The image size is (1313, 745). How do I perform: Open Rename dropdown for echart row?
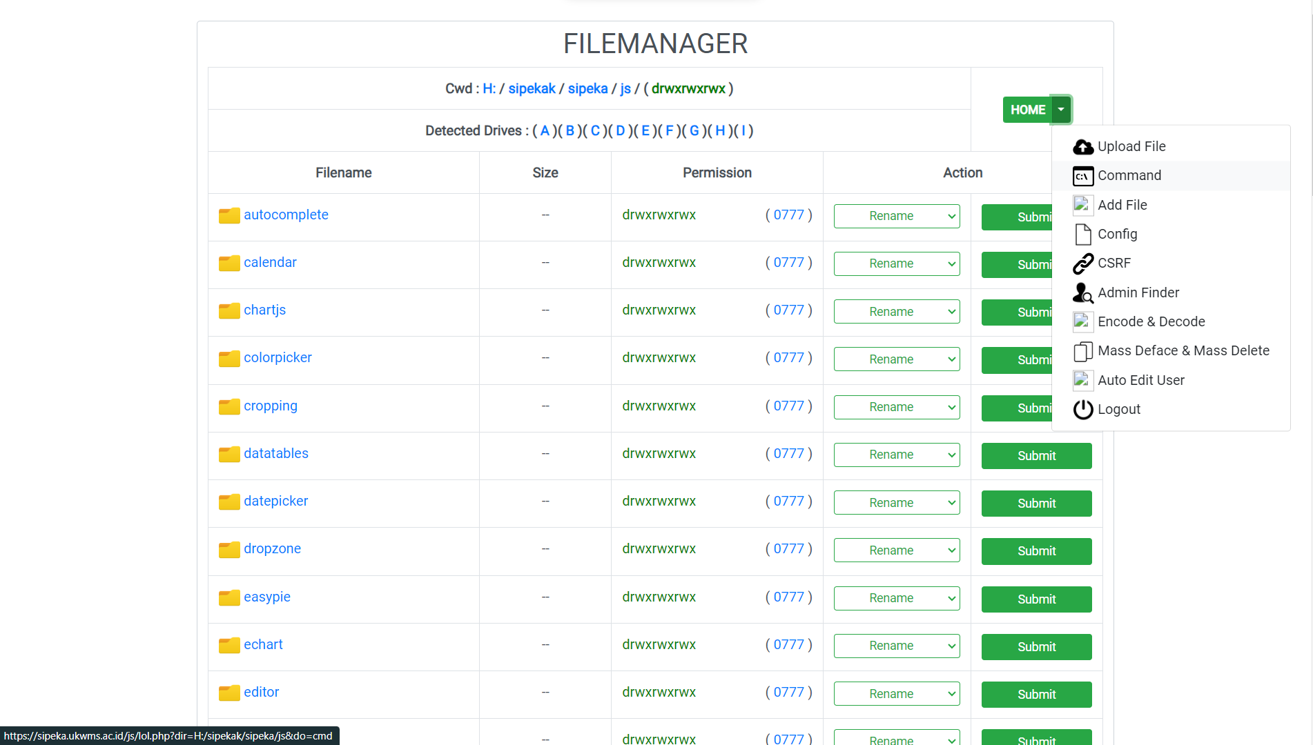[x=897, y=646]
